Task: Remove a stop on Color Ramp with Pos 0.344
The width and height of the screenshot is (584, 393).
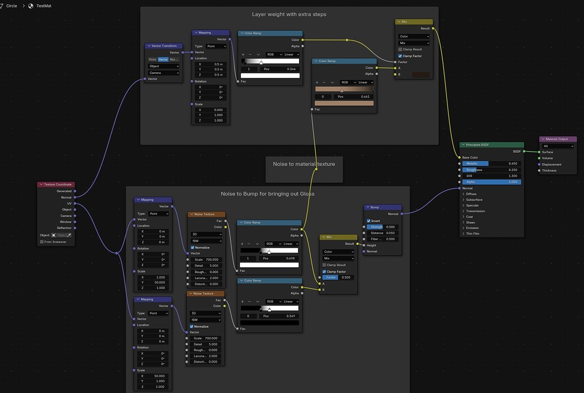Action: pos(251,54)
